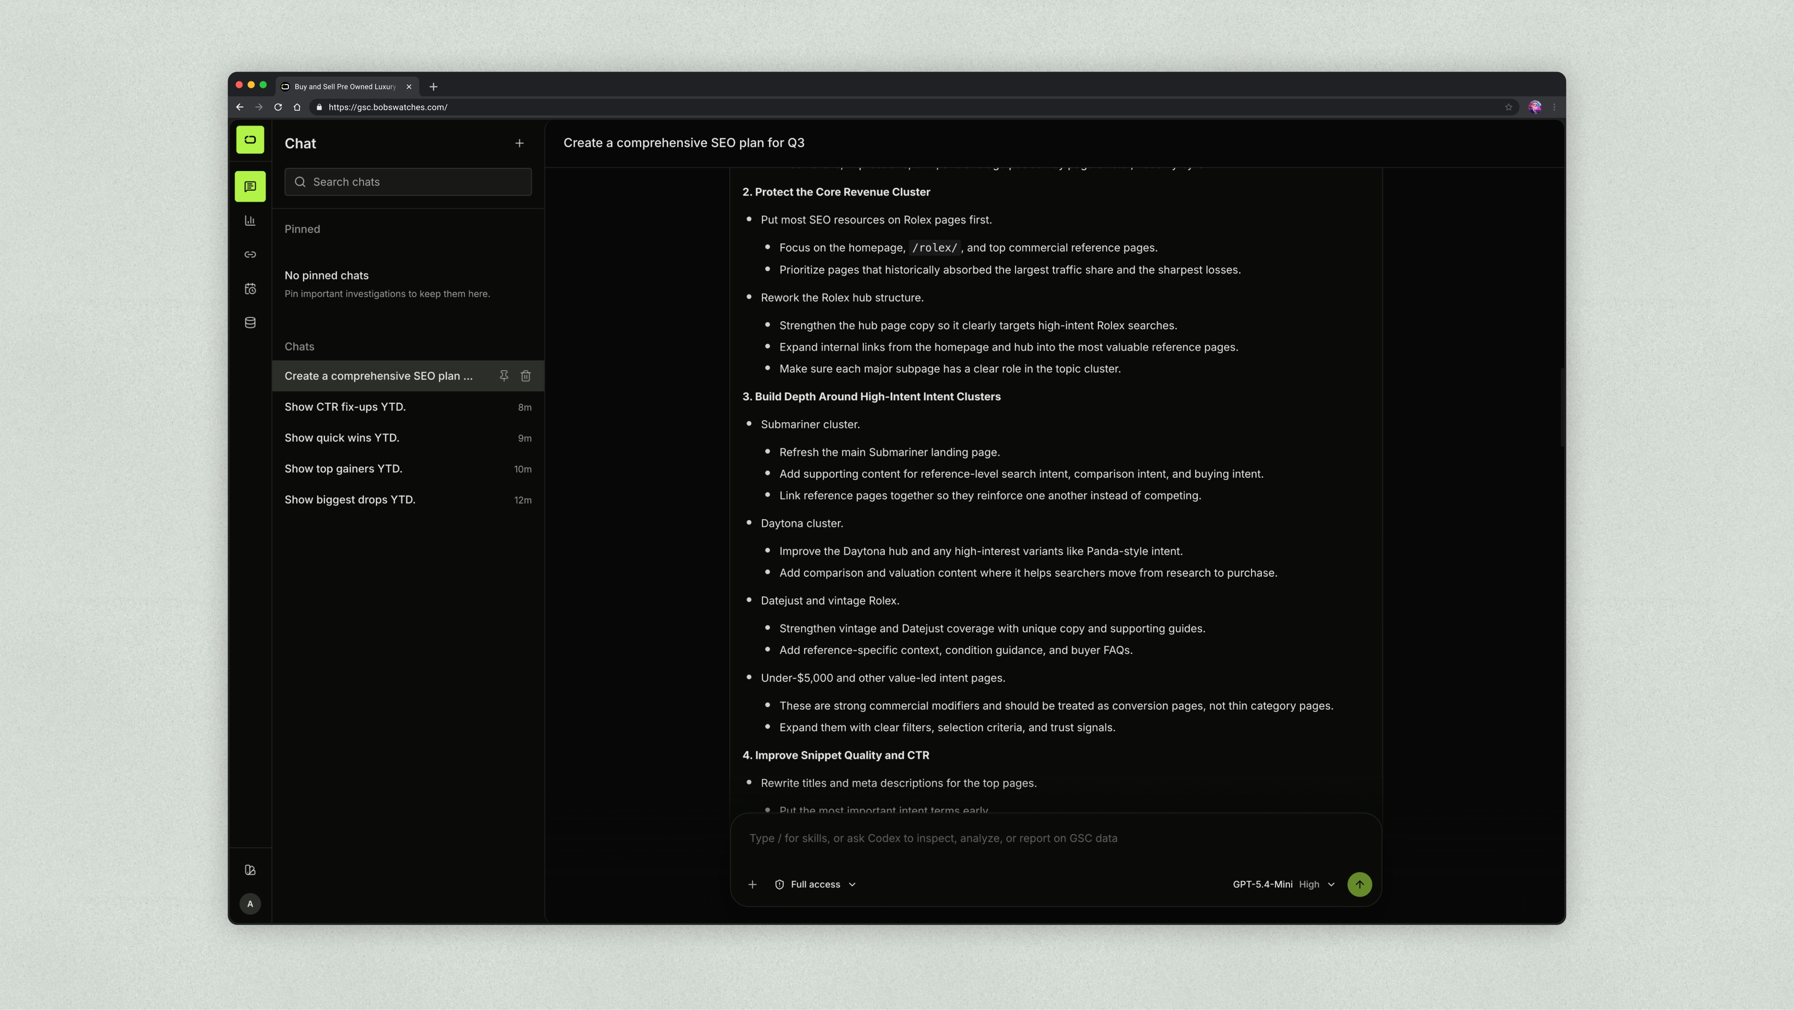Viewport: 1794px width, 1010px height.
Task: Start a new chat with plus icon
Action: coord(520,143)
